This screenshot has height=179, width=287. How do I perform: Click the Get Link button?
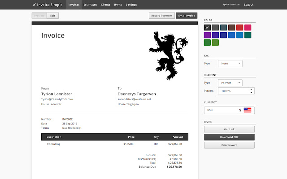[x=229, y=129]
